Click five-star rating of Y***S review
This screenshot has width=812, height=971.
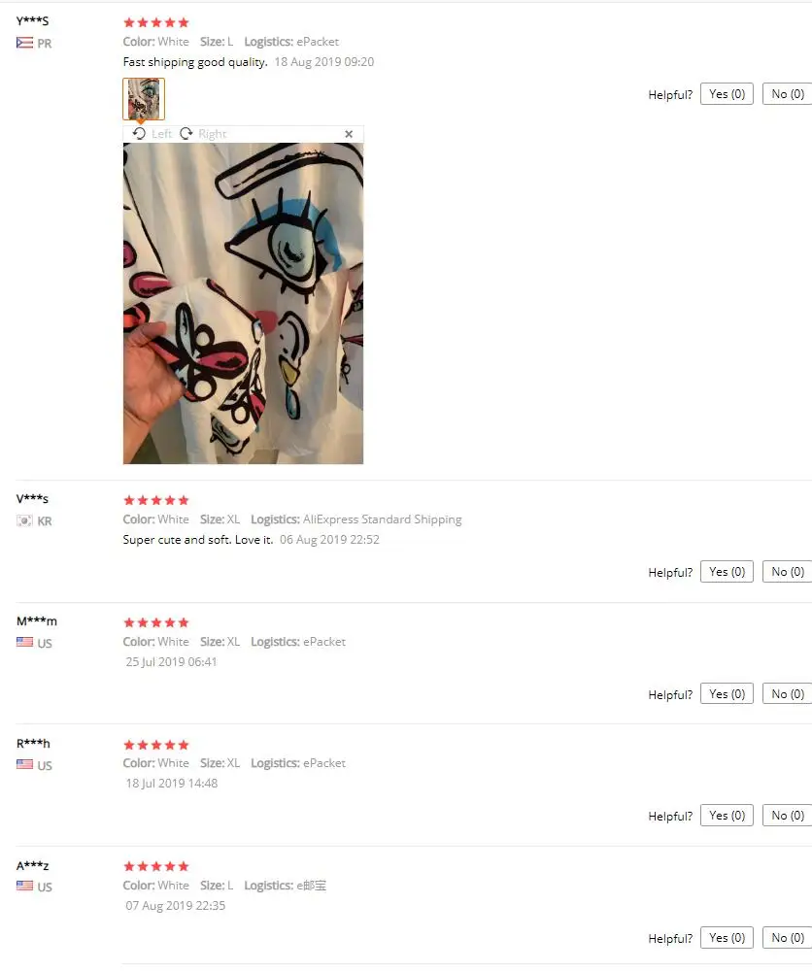coord(156,23)
